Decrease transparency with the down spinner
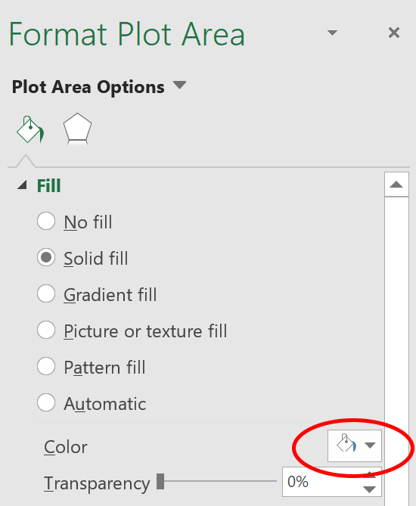 click(370, 489)
